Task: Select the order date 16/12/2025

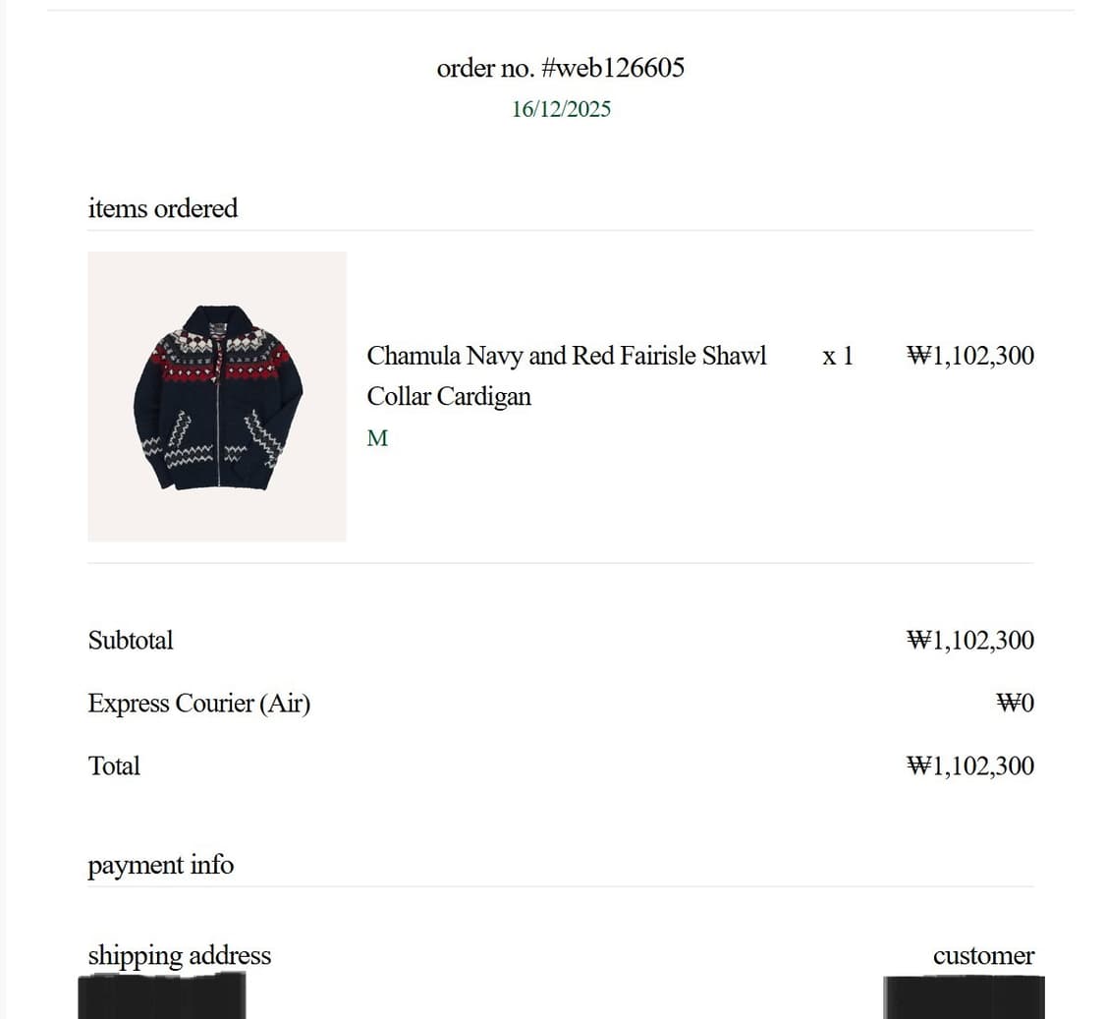Action: coord(561,109)
